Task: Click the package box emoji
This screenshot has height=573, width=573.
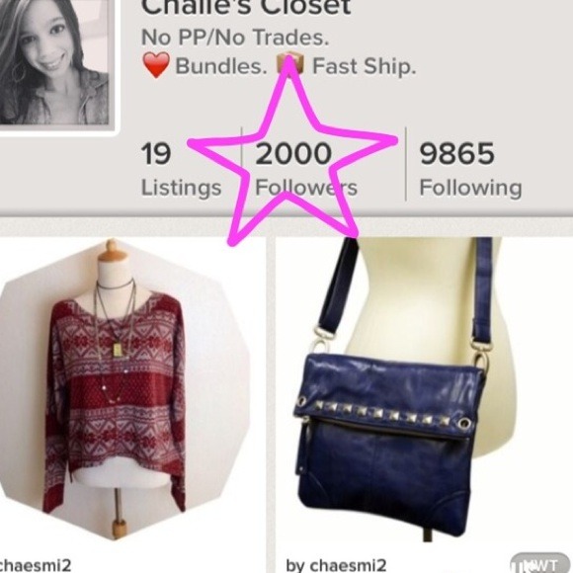Action: click(x=290, y=64)
